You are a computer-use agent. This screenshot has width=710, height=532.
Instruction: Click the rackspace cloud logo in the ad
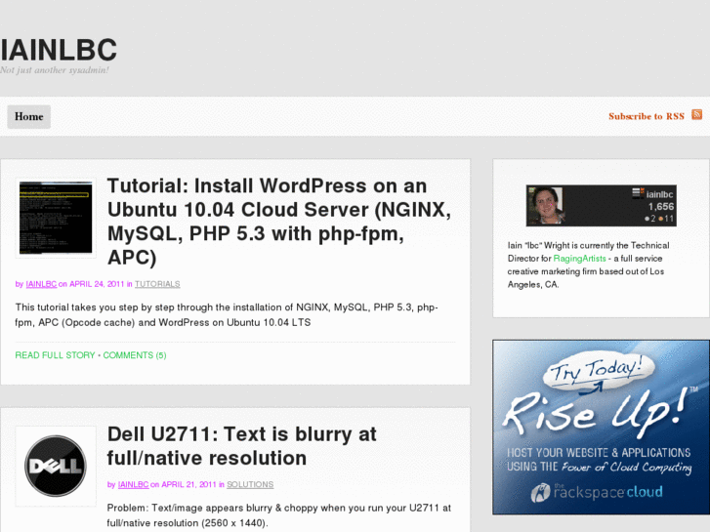click(597, 492)
